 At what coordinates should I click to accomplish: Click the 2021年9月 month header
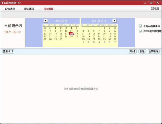click(61, 21)
